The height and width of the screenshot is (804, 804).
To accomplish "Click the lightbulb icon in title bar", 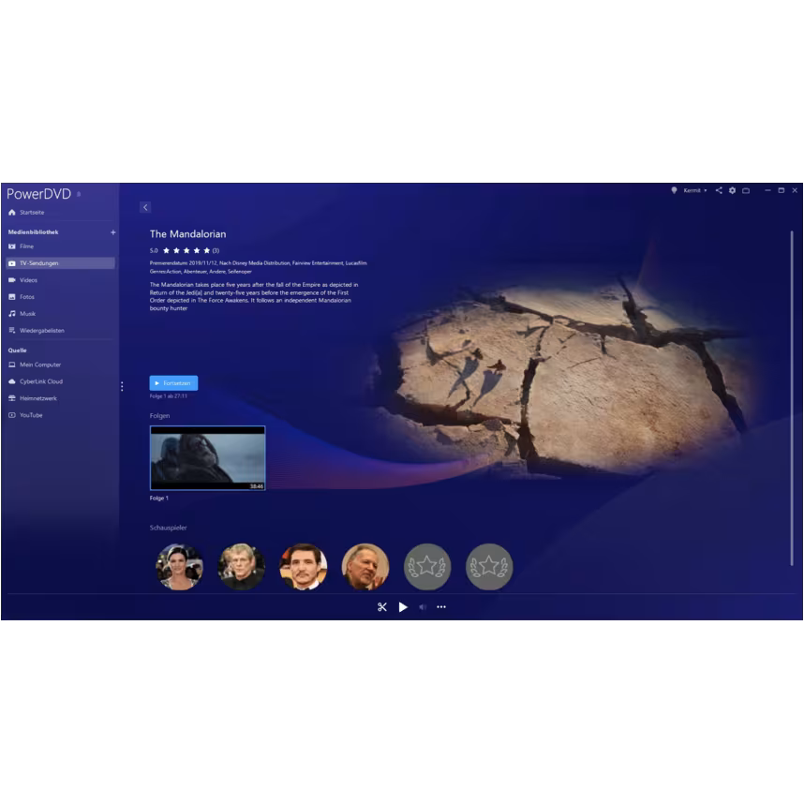I will click(674, 190).
